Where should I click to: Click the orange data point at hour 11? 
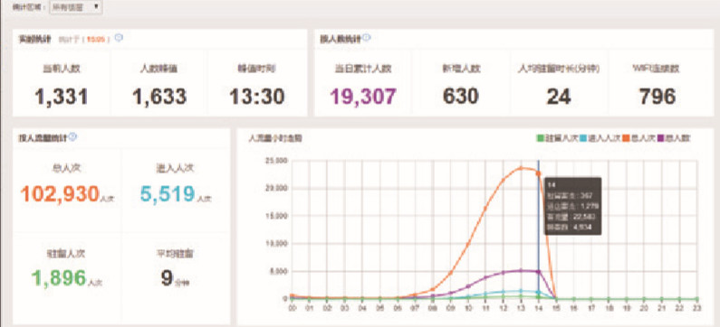[485, 209]
